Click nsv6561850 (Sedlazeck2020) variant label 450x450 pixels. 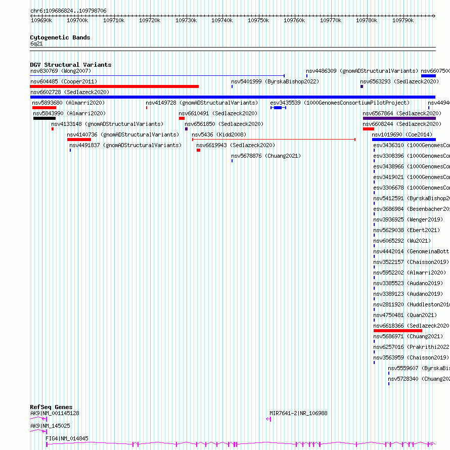pos(224,124)
